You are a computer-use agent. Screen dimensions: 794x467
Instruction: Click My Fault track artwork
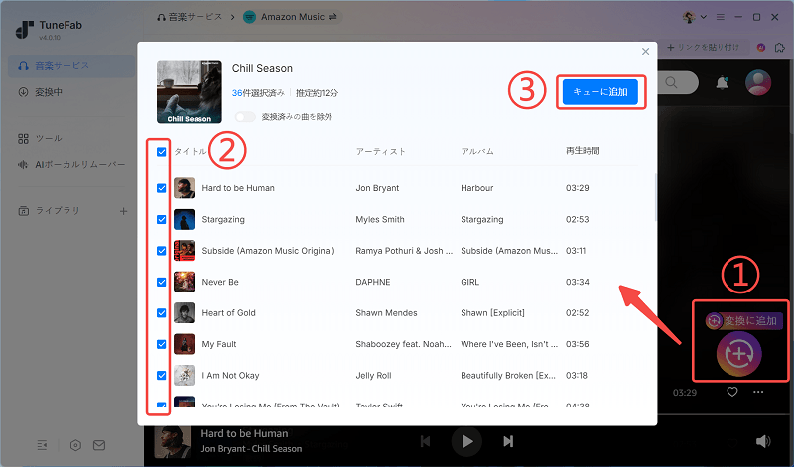click(185, 344)
